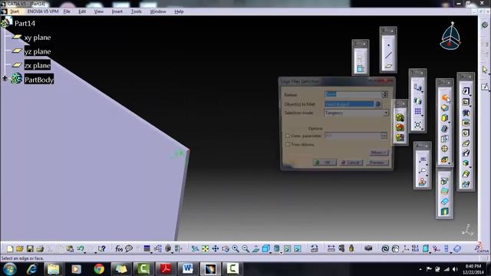The height and width of the screenshot is (276, 491).
Task: Open Microsoft Word from taskbar
Action: click(187, 269)
